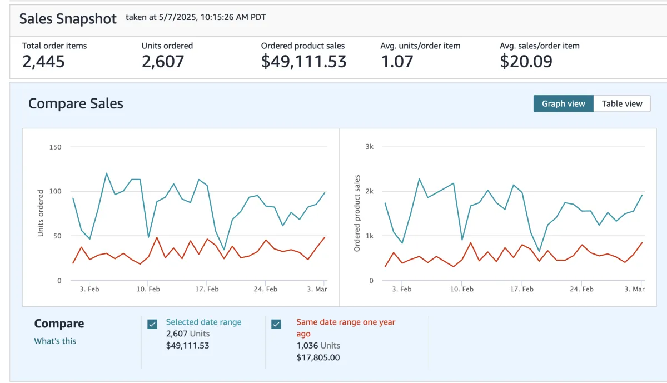667x383 pixels.
Task: Select the Graph view button
Action: [x=564, y=103]
